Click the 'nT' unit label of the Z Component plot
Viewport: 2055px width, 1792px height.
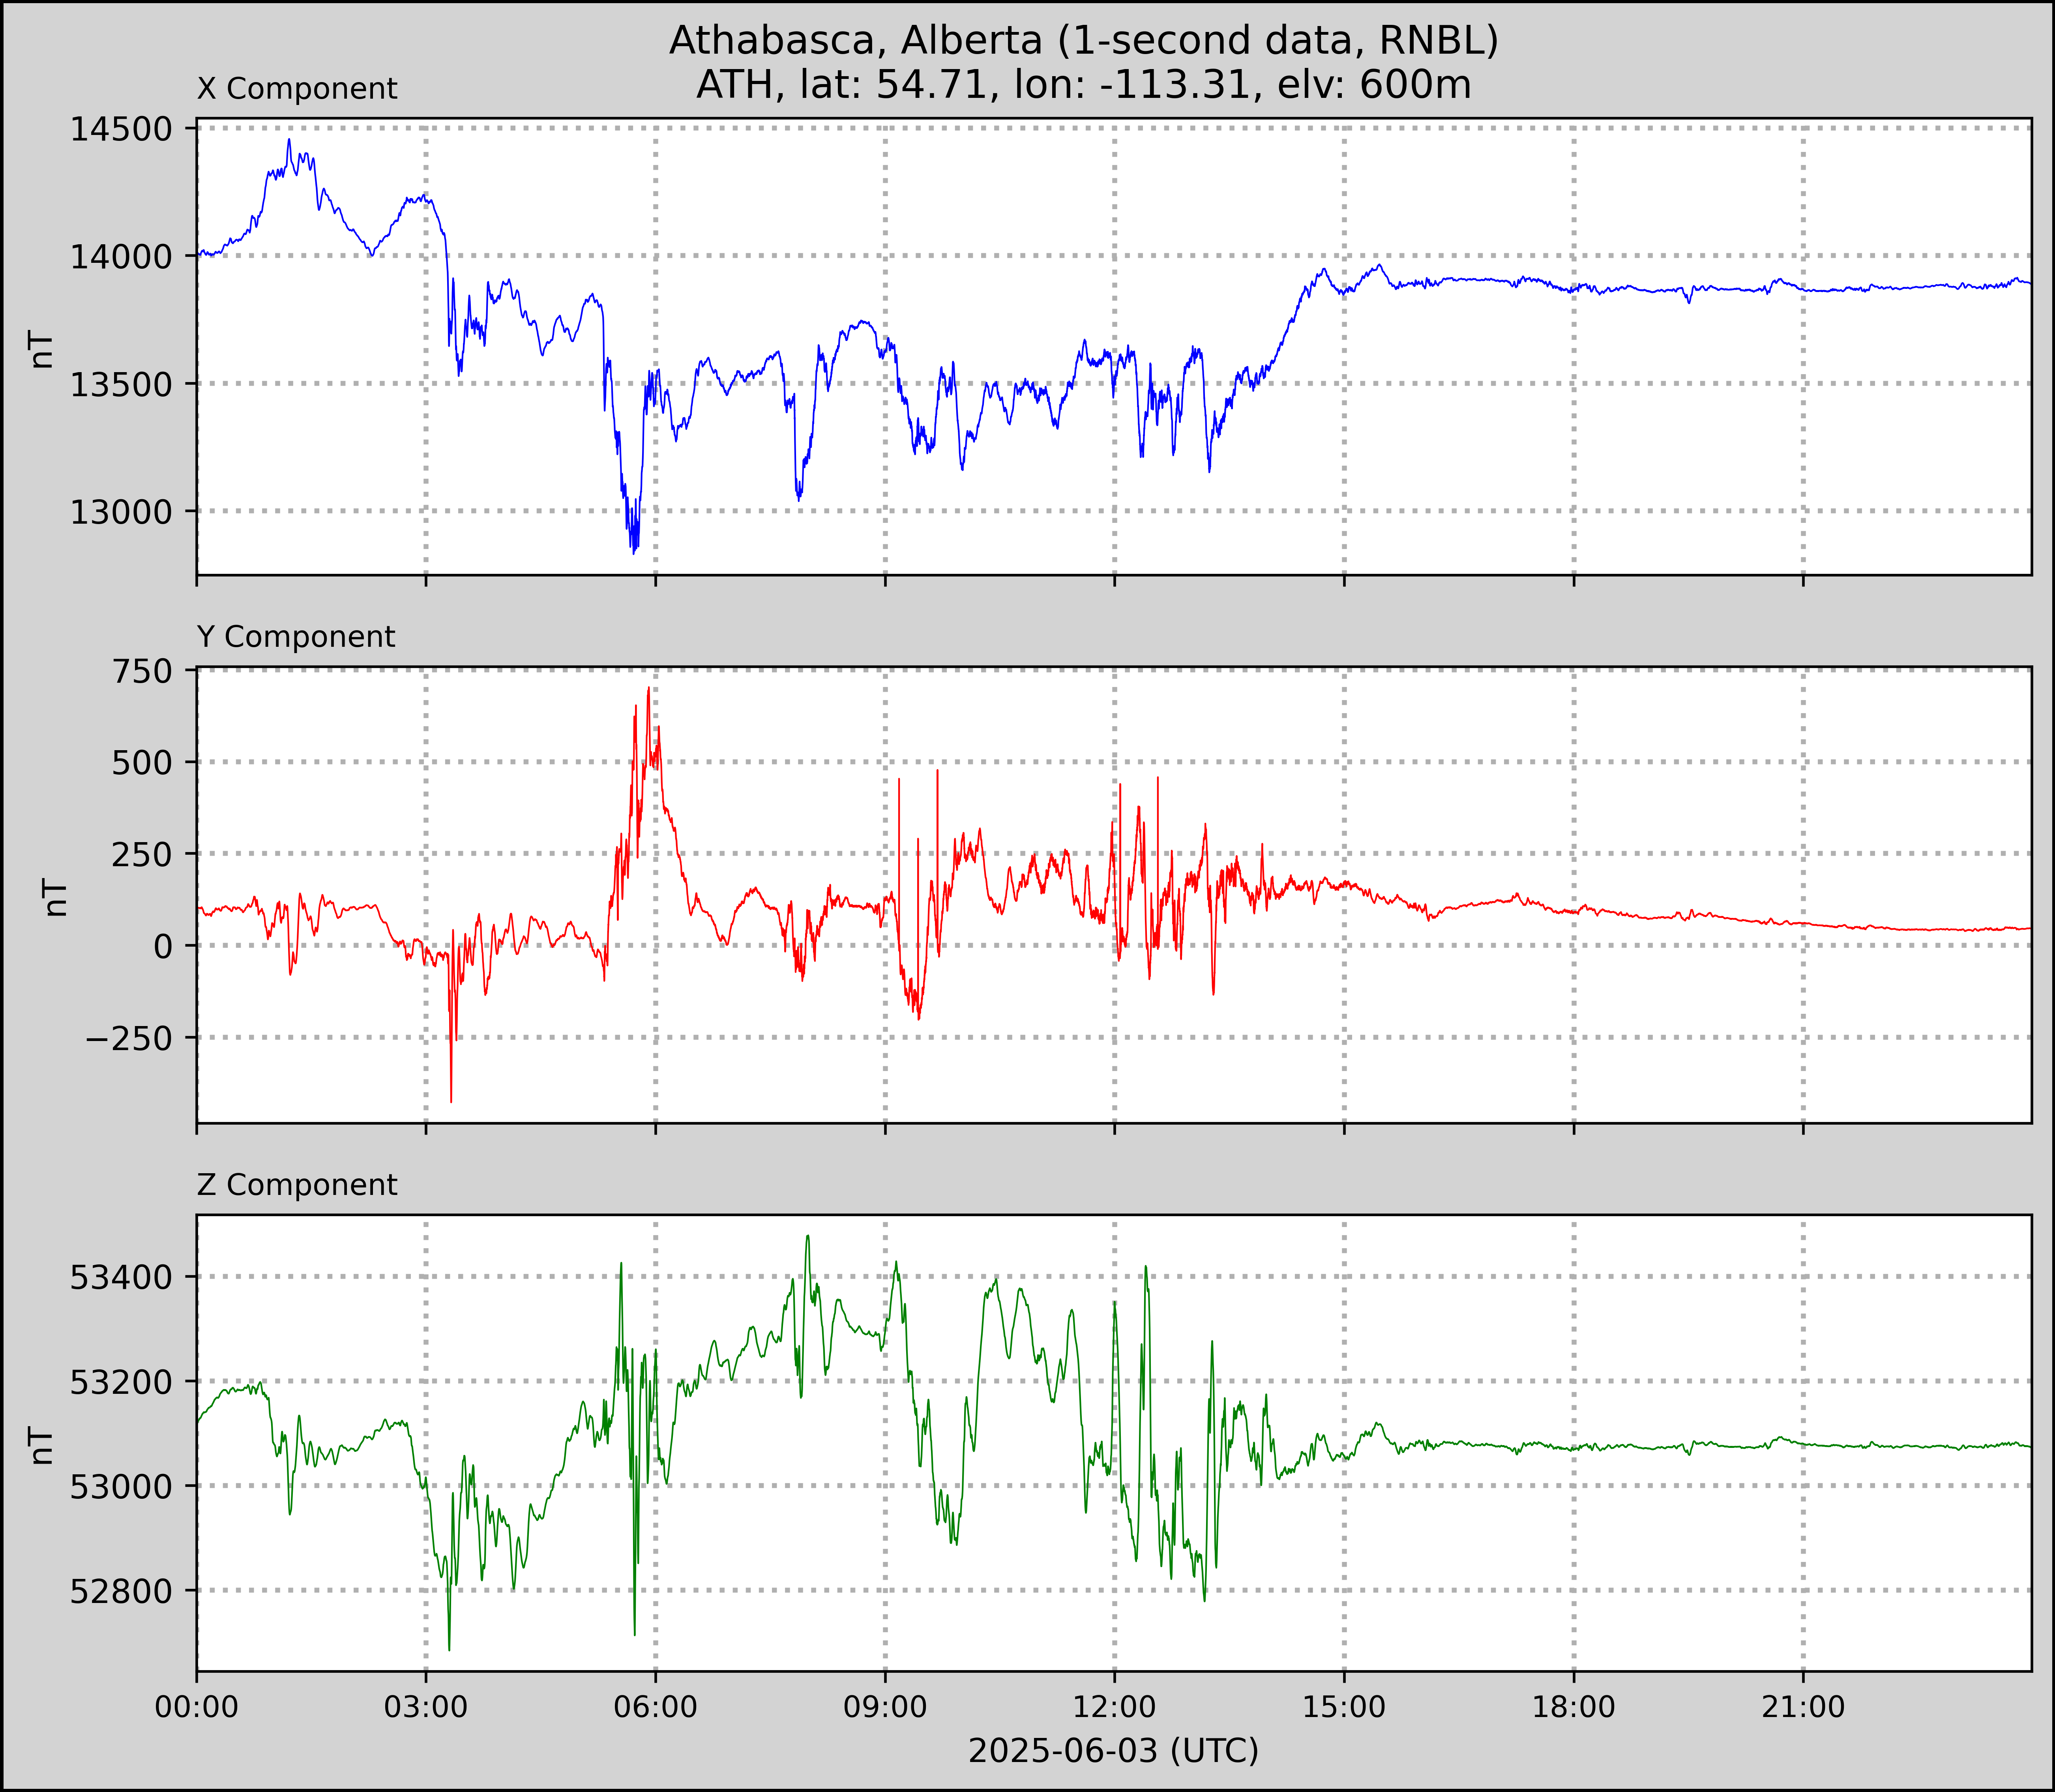(x=41, y=1445)
